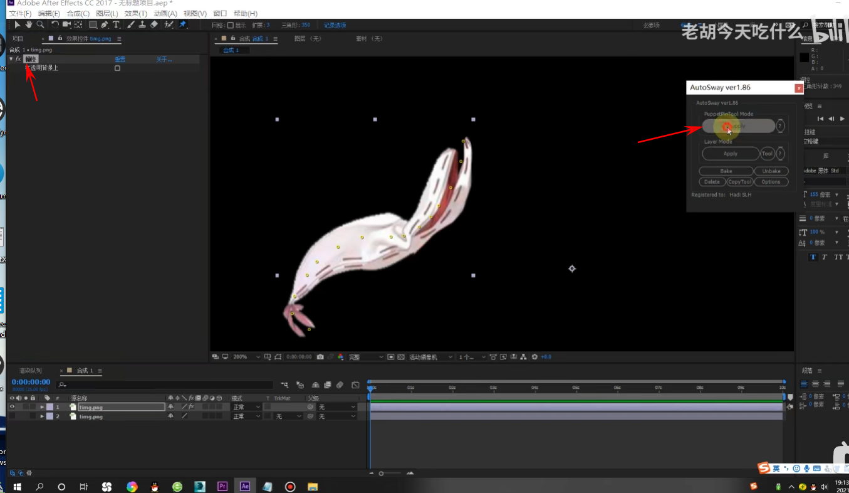Select the Eraser tool
Viewport: 849px width, 493px height.
point(154,24)
